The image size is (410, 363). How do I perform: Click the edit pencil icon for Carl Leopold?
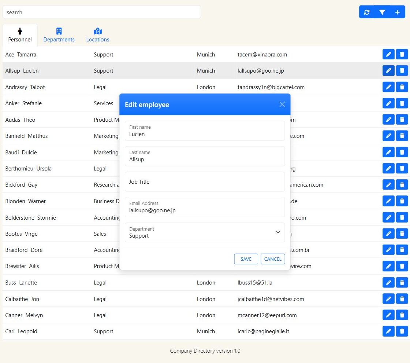coord(388,331)
